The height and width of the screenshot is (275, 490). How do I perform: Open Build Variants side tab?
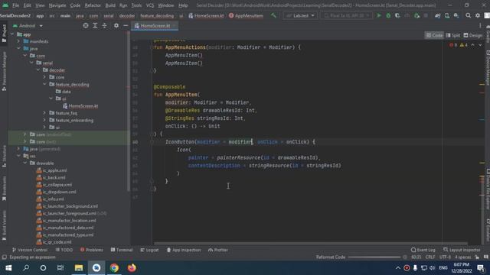pyautogui.click(x=4, y=225)
